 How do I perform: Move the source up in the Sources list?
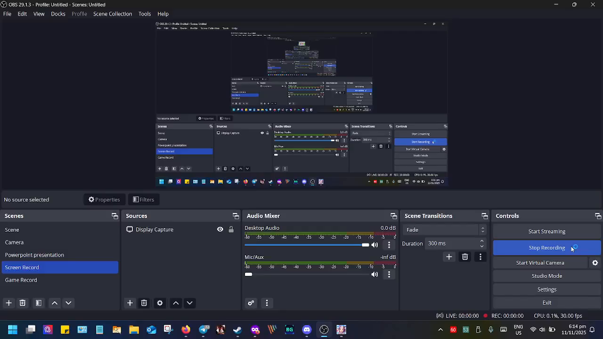coord(176,303)
